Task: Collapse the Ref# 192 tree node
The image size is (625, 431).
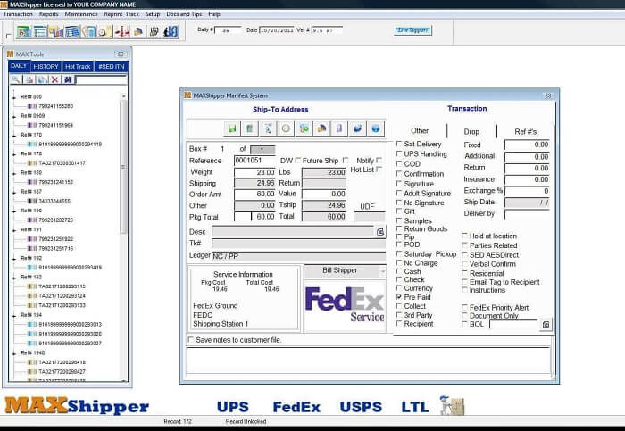Action: (x=14, y=259)
